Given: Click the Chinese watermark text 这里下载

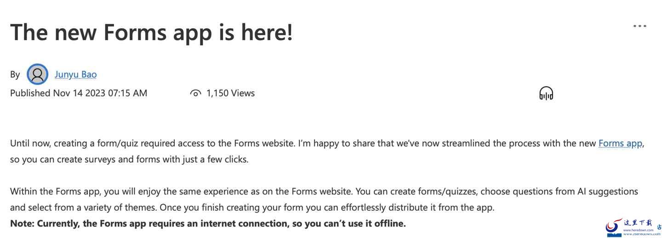Looking at the screenshot, I should point(638,223).
